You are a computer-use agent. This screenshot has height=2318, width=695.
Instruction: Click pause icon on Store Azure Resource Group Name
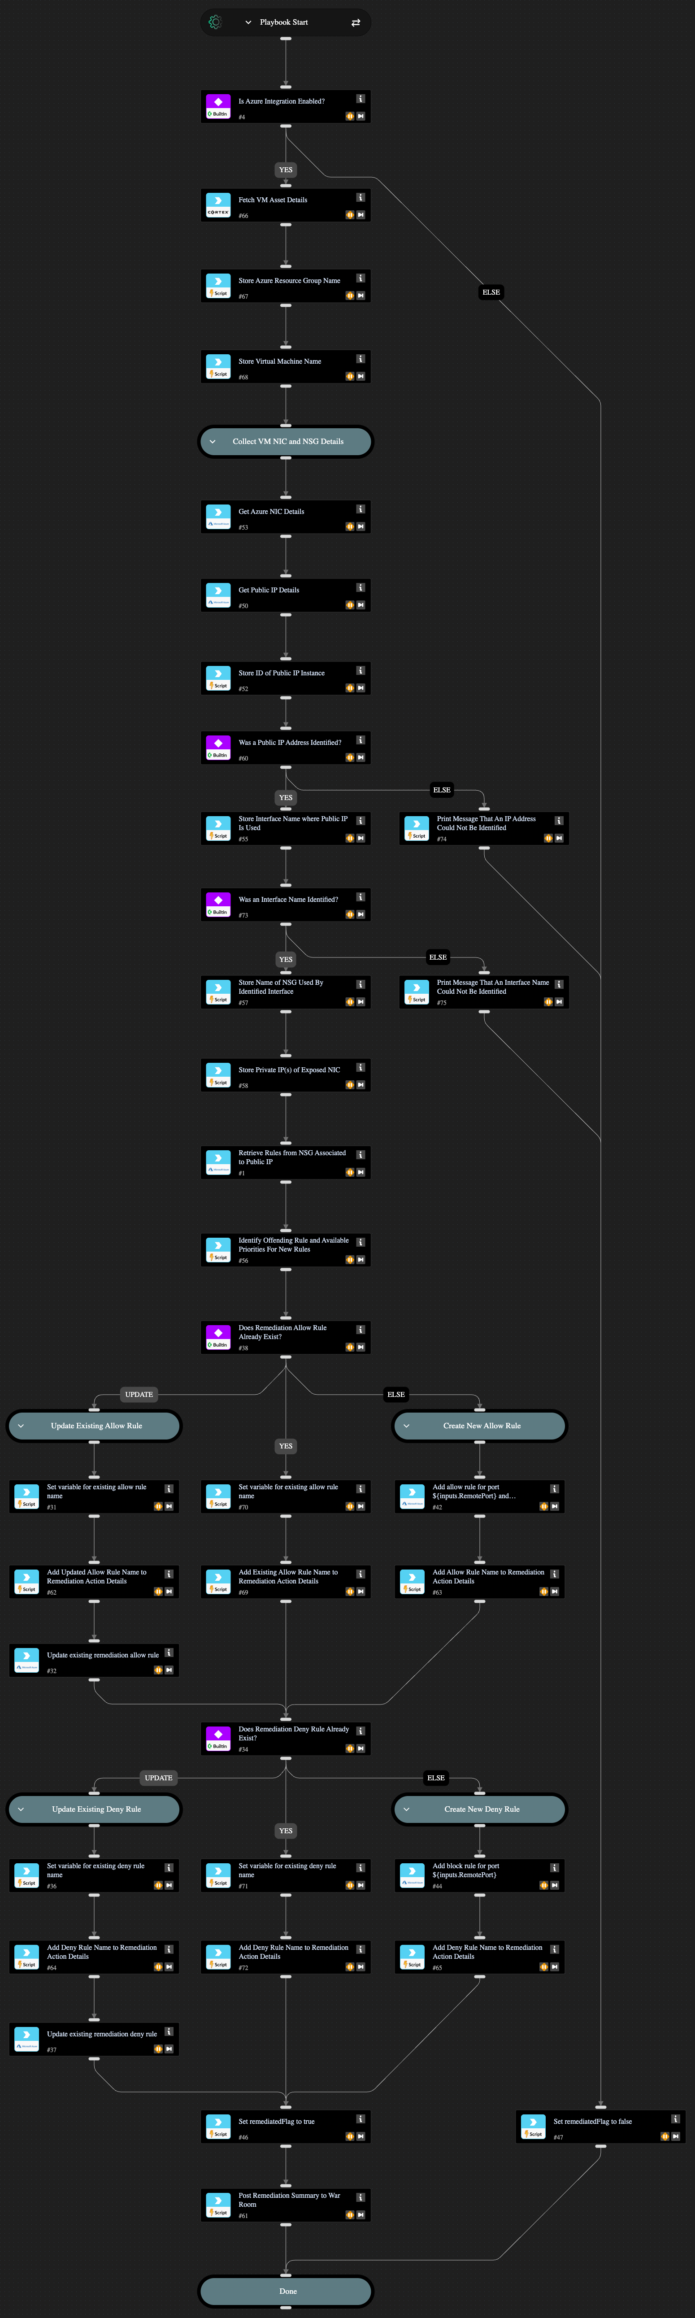pyautogui.click(x=349, y=295)
